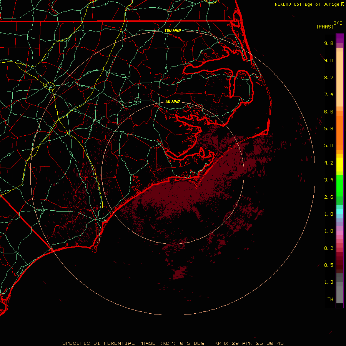Viewport: 346px width, 346px height.
Task: Click the DKD label above color scale
Action: coord(338,23)
